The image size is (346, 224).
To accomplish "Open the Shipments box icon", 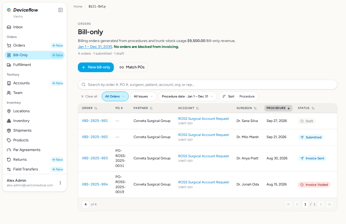I will tap(9, 131).
